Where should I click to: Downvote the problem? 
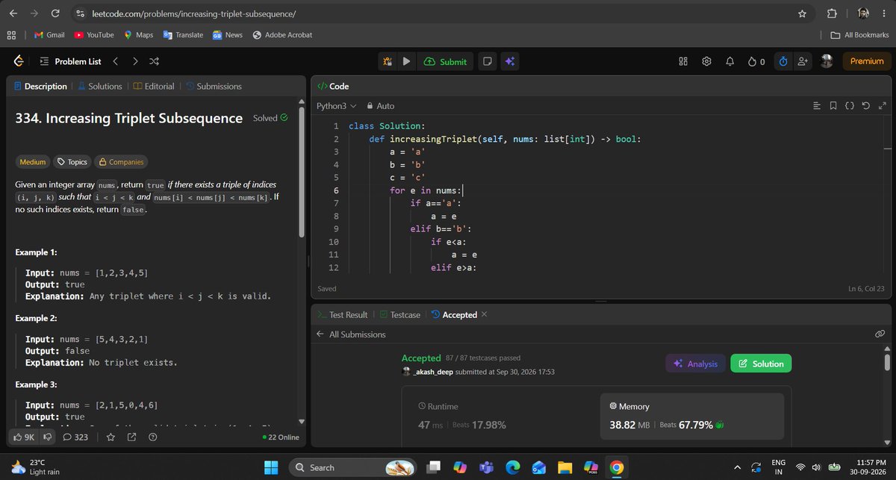point(47,437)
